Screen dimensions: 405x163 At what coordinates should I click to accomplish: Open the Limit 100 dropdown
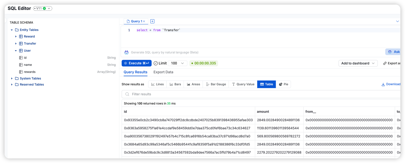pyautogui.click(x=177, y=63)
